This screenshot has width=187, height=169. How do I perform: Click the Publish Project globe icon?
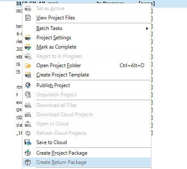tap(28, 85)
